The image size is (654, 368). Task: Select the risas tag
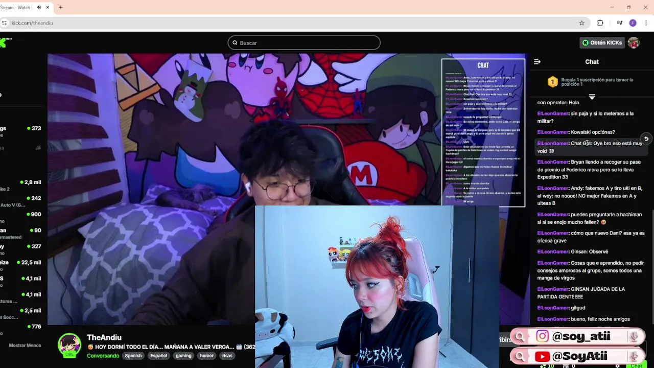227,356
